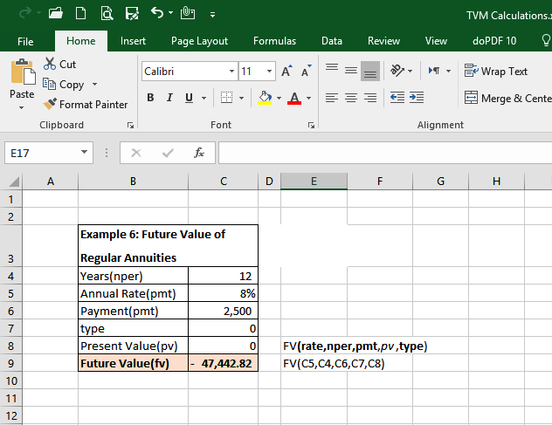Click the Touch/Mouse mode icon
552x425 pixels.
tap(188, 13)
